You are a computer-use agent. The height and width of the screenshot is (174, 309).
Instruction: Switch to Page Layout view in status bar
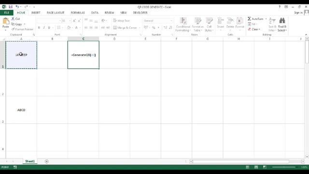coord(256,167)
